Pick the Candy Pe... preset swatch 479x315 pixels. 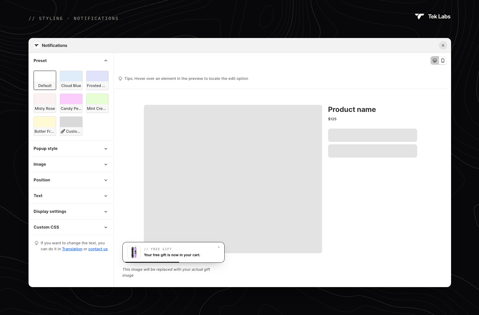(71, 103)
